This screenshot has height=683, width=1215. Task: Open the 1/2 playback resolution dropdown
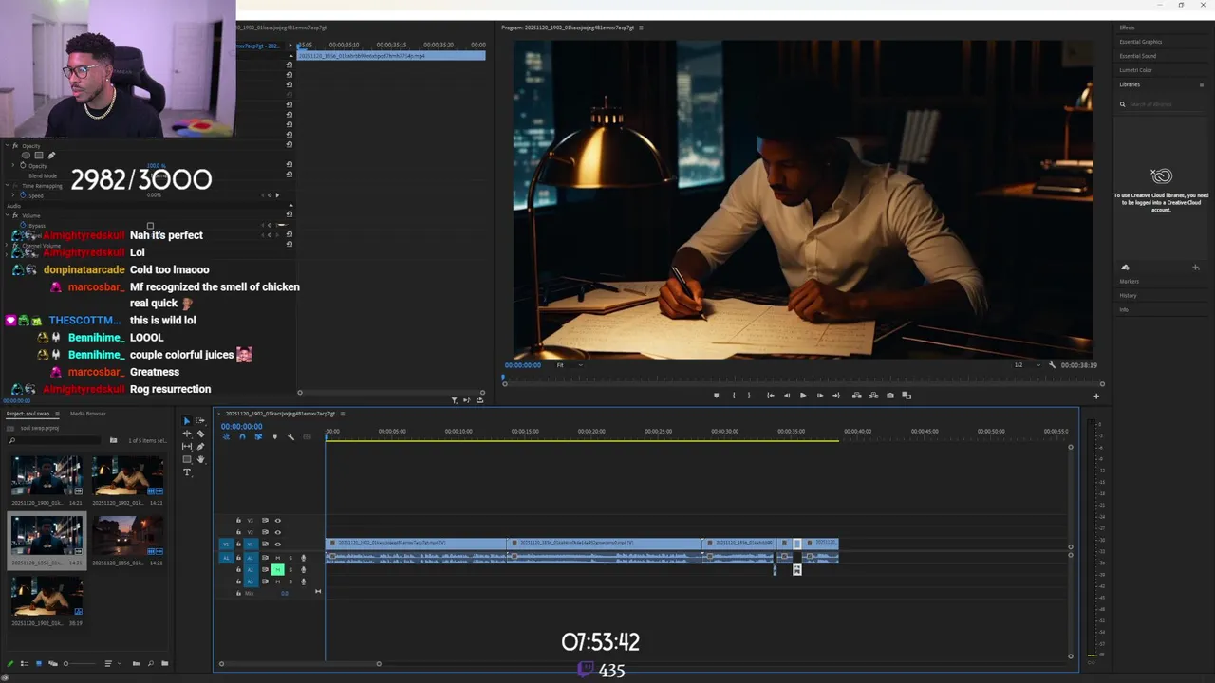click(1023, 365)
